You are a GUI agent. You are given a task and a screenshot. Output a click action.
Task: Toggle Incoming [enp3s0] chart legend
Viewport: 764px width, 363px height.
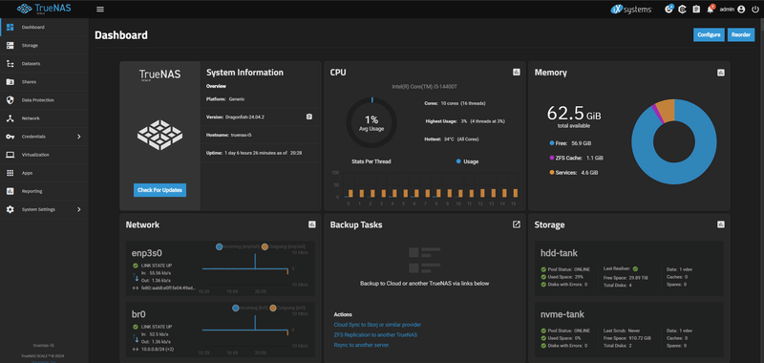click(x=239, y=246)
